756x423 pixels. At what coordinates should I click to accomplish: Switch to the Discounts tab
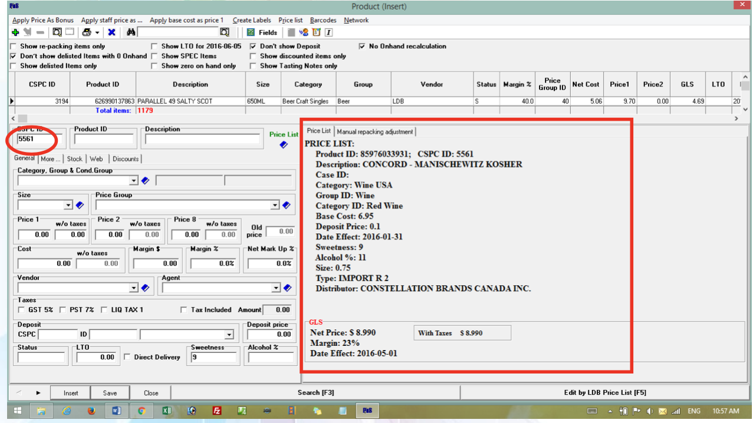[x=126, y=158]
